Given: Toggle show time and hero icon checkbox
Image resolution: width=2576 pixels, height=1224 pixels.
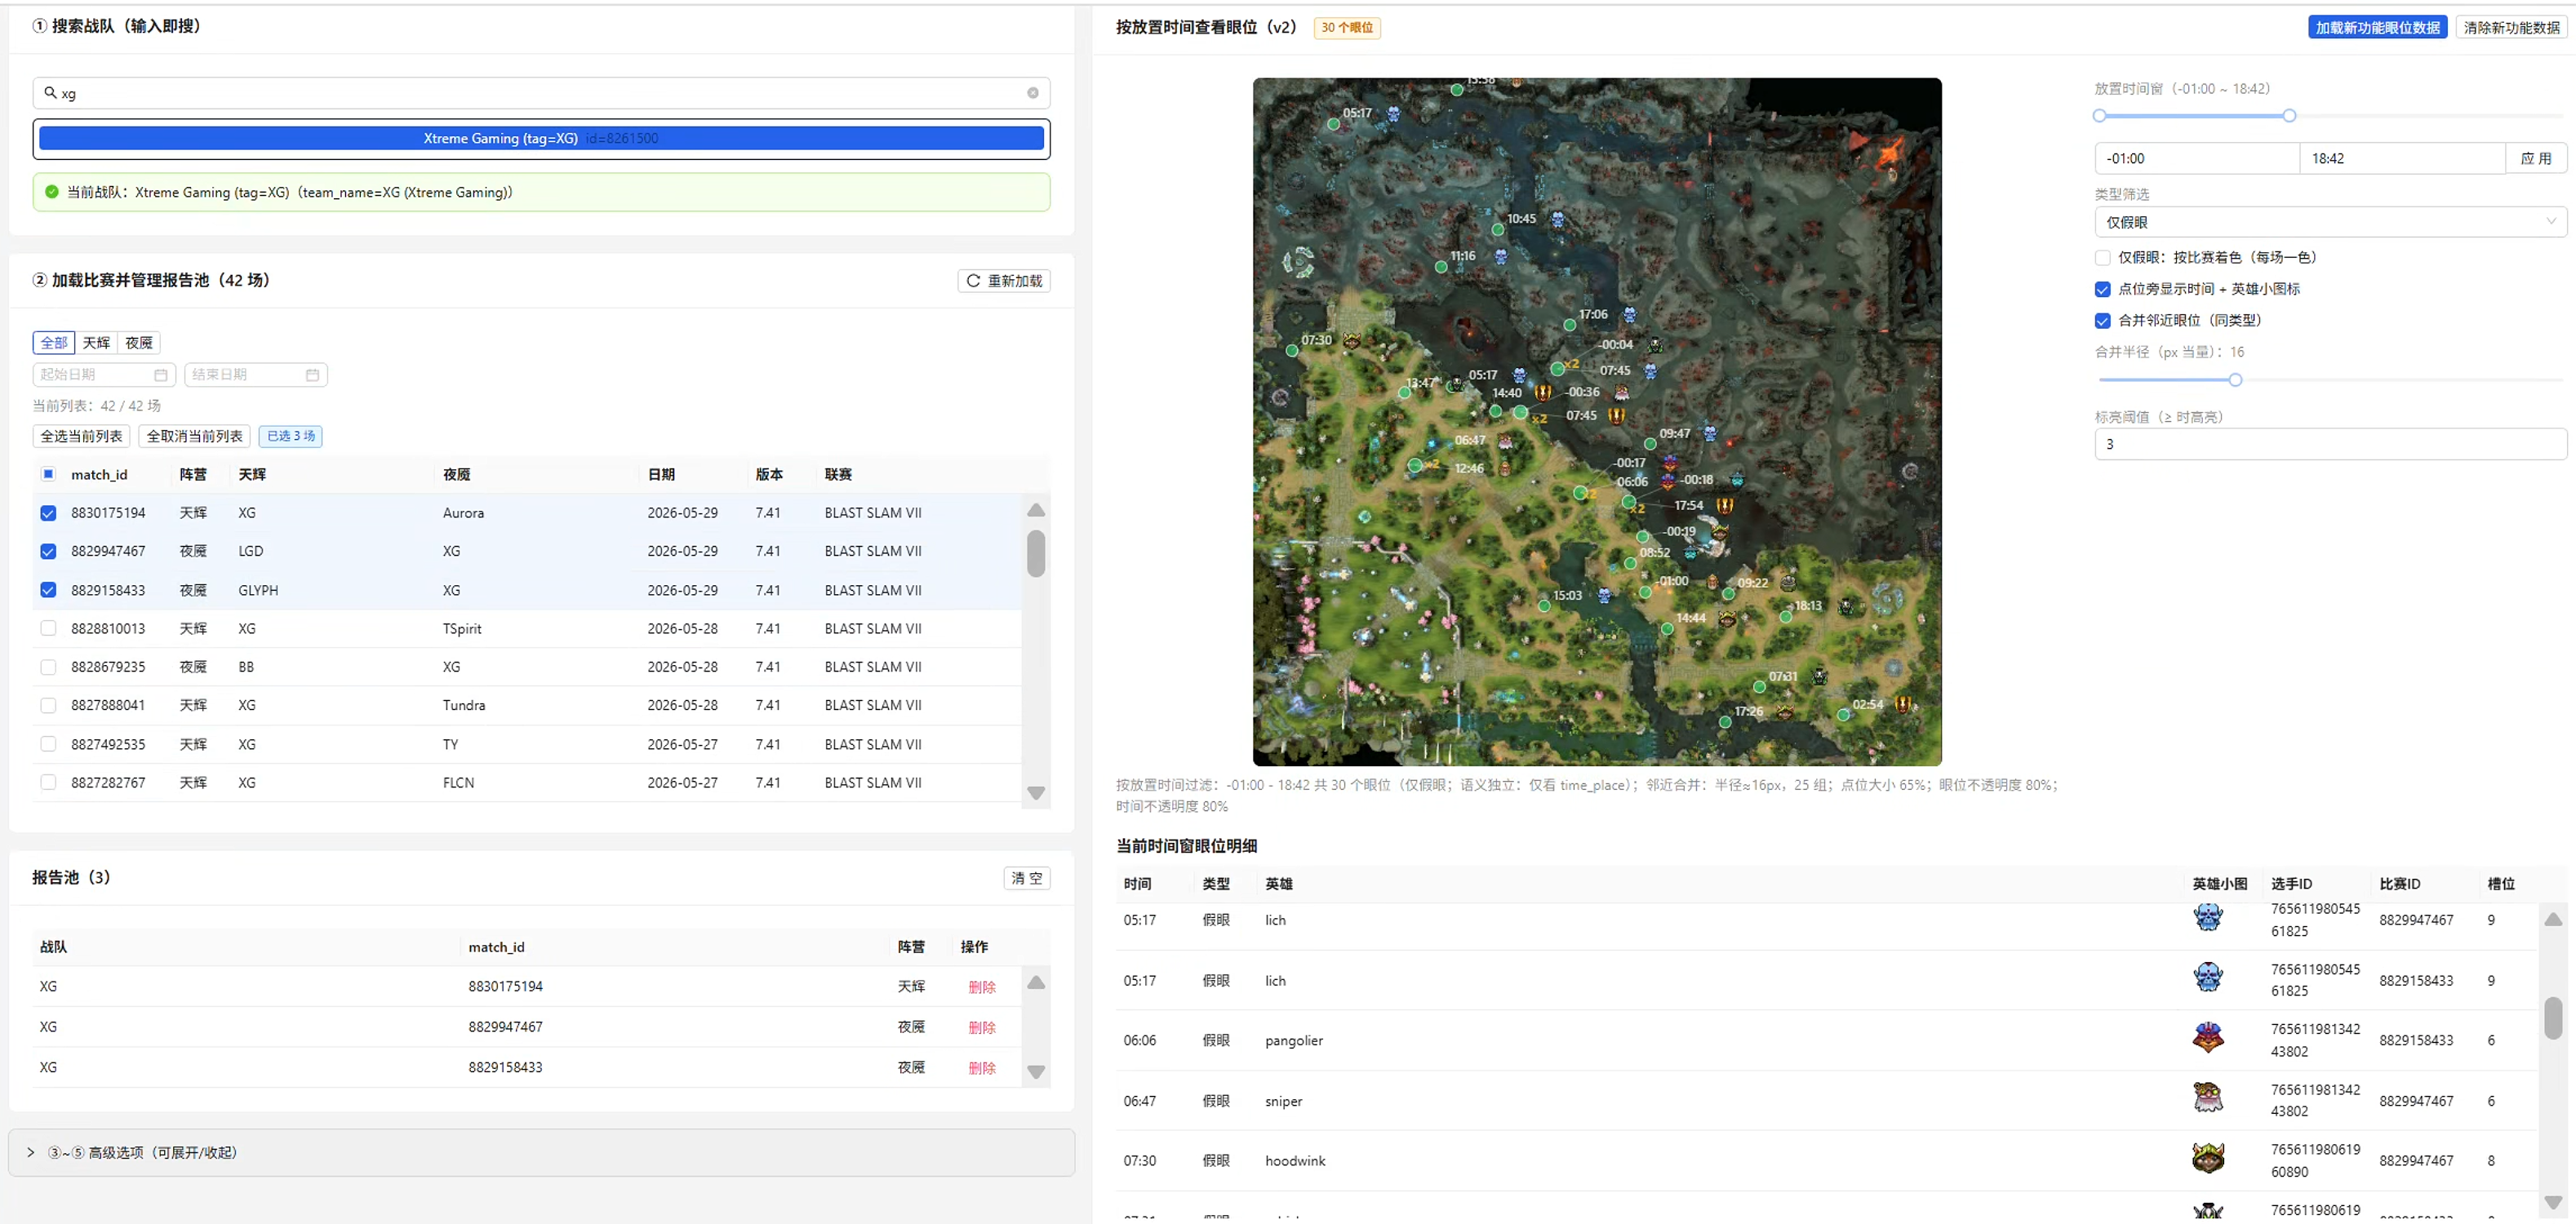Looking at the screenshot, I should 2102,289.
